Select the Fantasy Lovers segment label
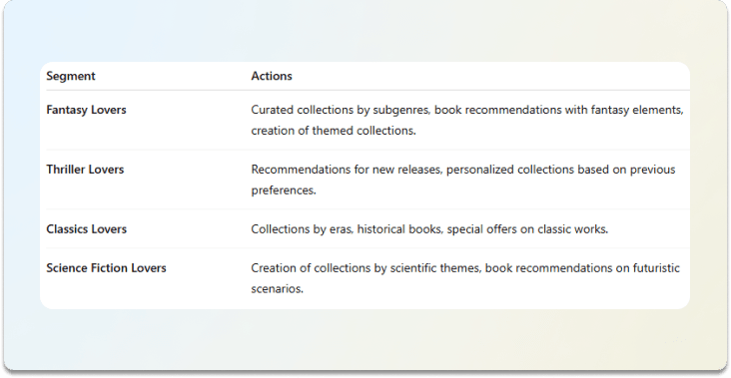Viewport: 731px width, 378px height. point(86,110)
